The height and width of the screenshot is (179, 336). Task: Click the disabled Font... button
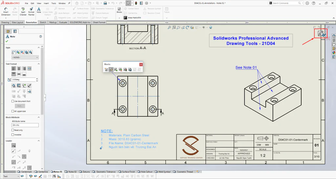tap(20, 106)
